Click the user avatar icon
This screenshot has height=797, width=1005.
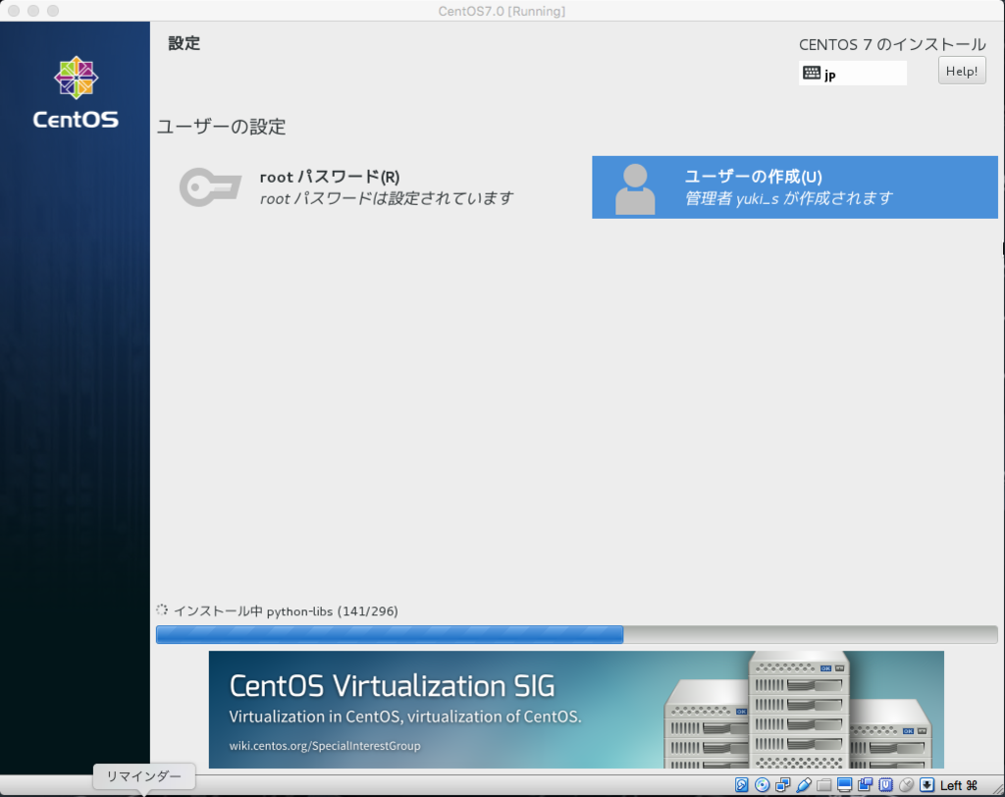pos(635,188)
